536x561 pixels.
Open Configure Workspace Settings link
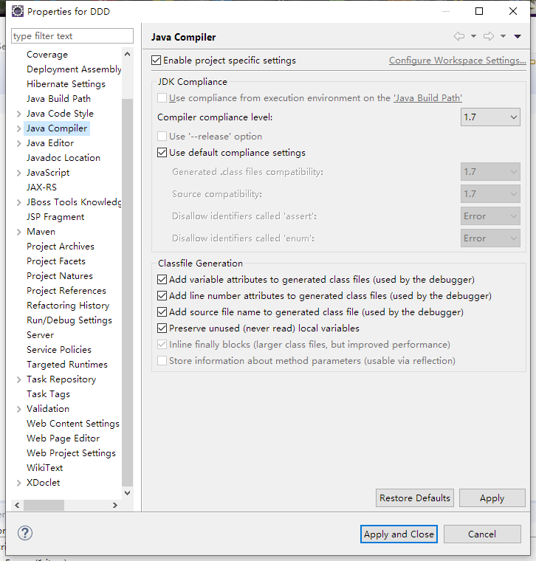point(457,61)
